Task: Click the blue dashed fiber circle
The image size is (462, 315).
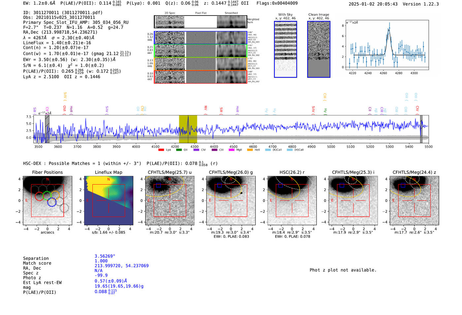Action: click(x=52, y=202)
